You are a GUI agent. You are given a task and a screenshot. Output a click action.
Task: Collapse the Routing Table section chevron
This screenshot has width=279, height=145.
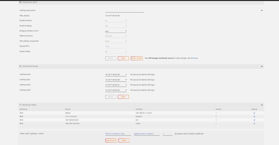[262, 105]
